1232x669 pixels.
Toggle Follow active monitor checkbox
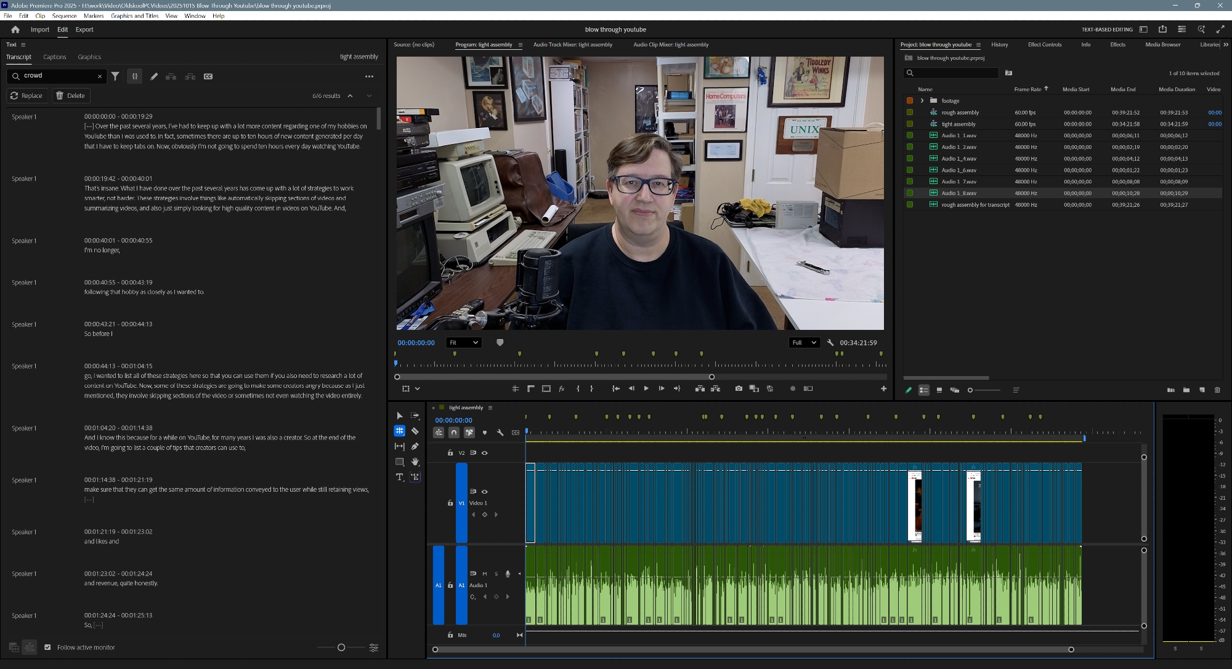(x=47, y=647)
